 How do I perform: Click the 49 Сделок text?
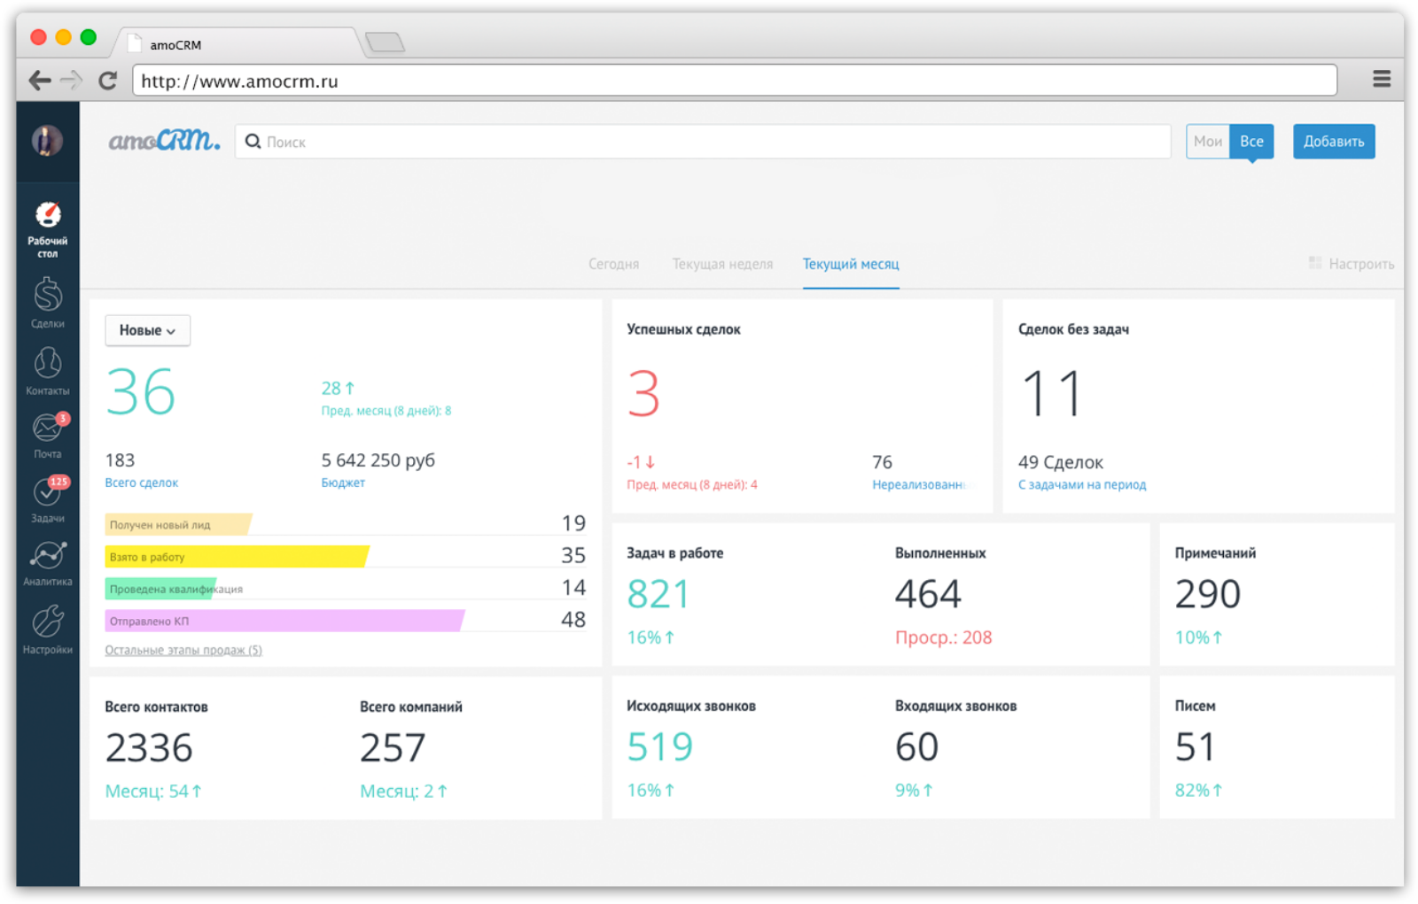(x=1061, y=462)
